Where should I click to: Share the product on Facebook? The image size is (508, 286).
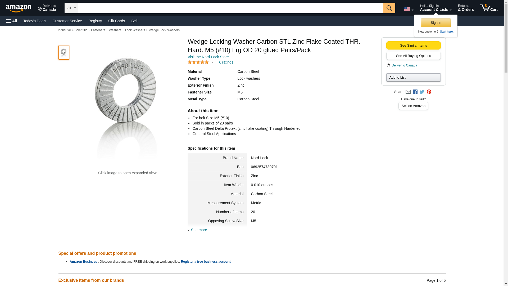(415, 92)
